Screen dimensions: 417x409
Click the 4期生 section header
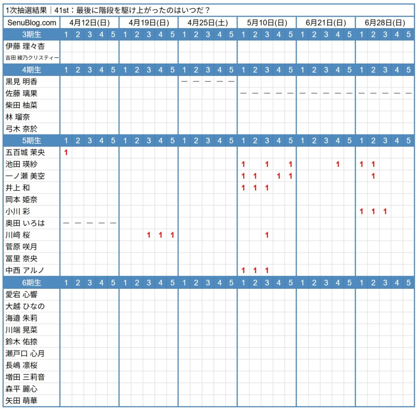point(31,70)
